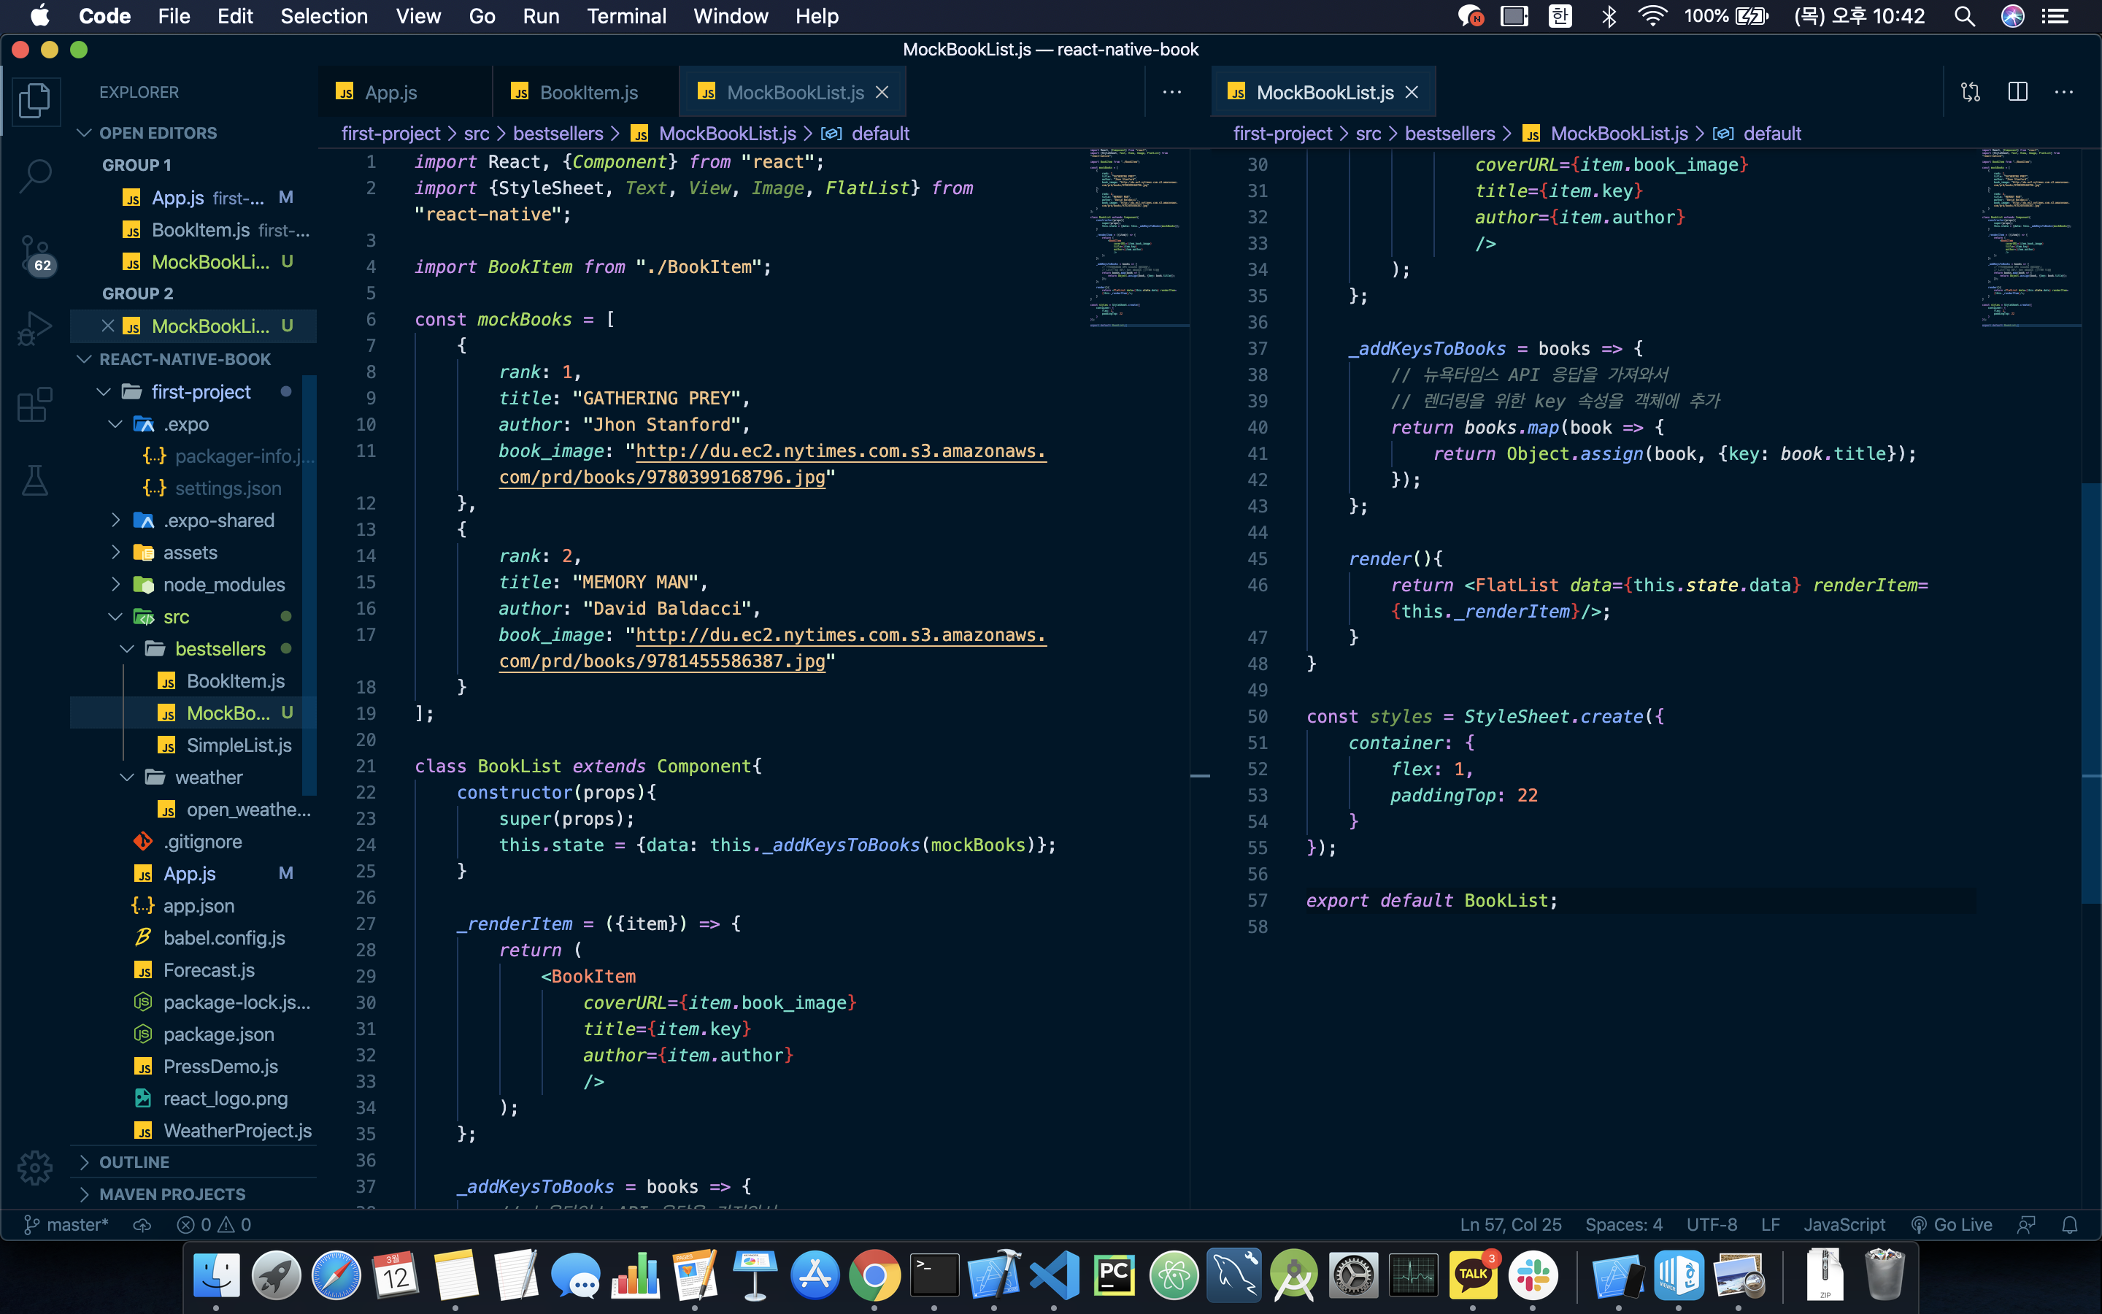Toggle Go Live server in status bar

(x=1952, y=1224)
